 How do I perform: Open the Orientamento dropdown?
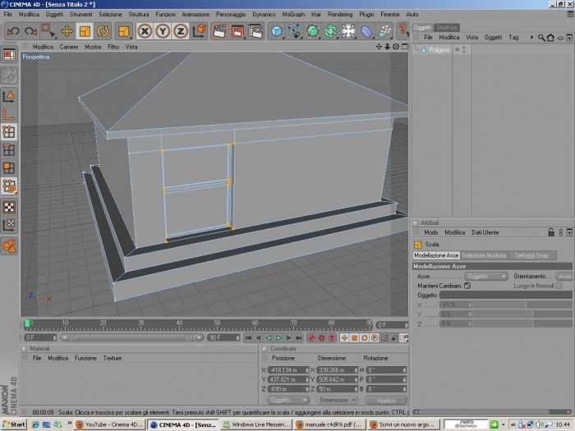564,276
